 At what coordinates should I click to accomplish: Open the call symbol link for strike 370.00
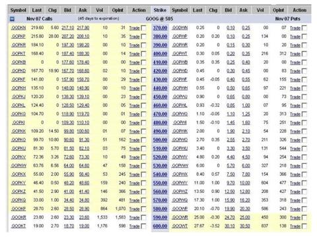(x=18, y=28)
